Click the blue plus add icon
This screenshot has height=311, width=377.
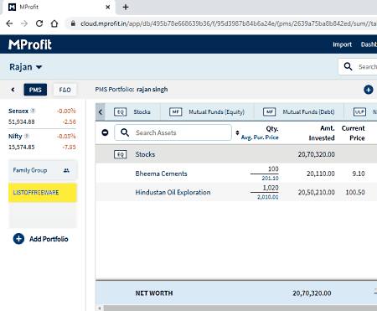(x=369, y=90)
